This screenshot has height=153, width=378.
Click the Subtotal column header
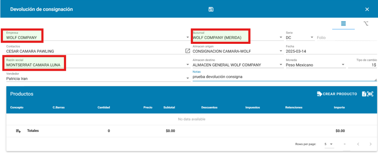(169, 107)
